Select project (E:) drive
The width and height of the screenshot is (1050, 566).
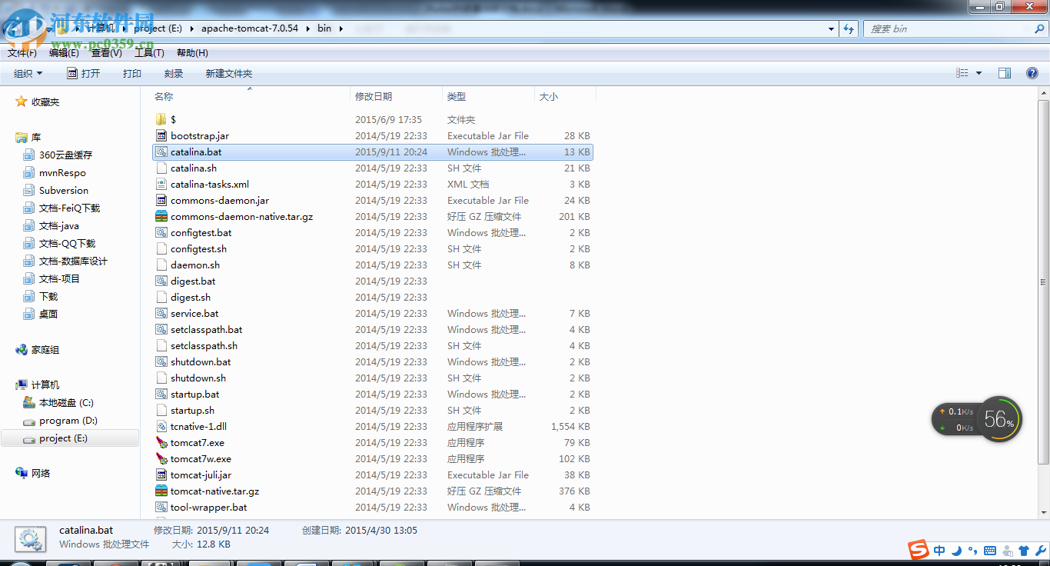tap(69, 438)
